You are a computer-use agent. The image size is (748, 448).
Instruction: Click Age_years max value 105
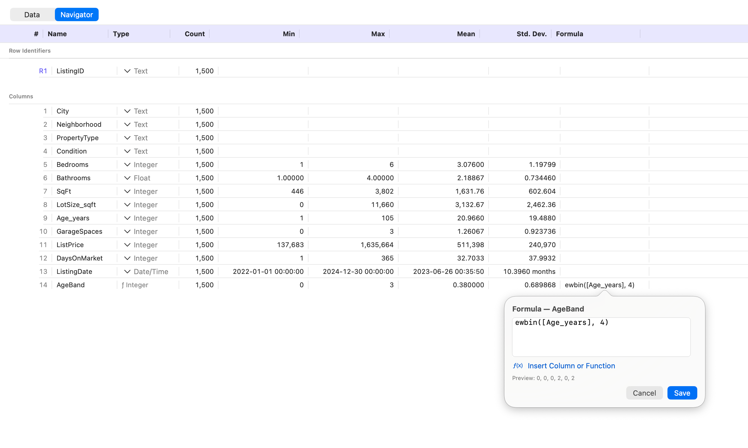387,218
